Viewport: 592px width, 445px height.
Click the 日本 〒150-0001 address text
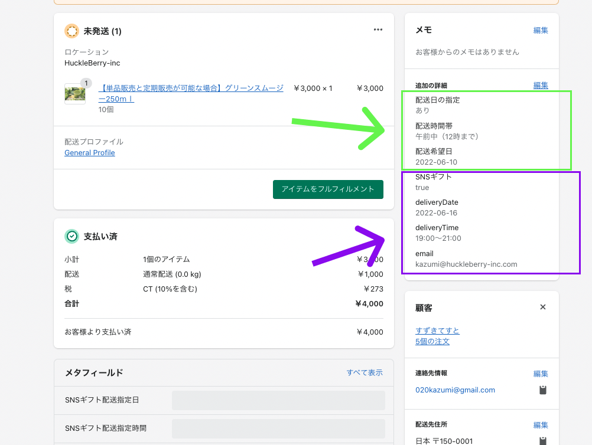444,441
